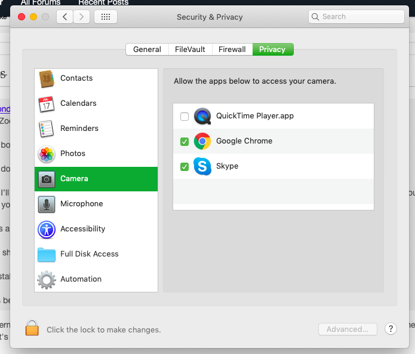Open the FileVault tab

coord(190,50)
